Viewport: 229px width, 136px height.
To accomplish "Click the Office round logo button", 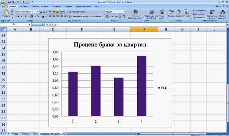I will click(x=3, y=3).
